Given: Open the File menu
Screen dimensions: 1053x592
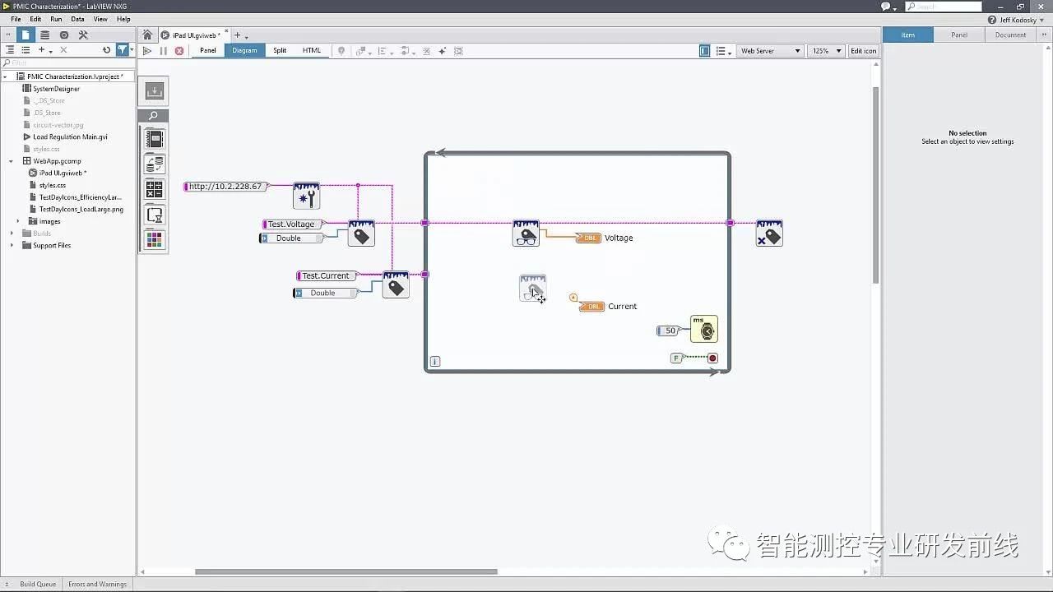Looking at the screenshot, I should click(x=16, y=19).
